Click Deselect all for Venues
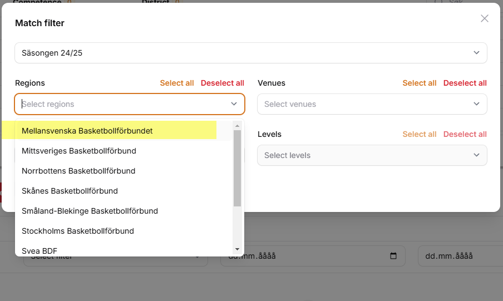The width and height of the screenshot is (503, 301). 465,83
